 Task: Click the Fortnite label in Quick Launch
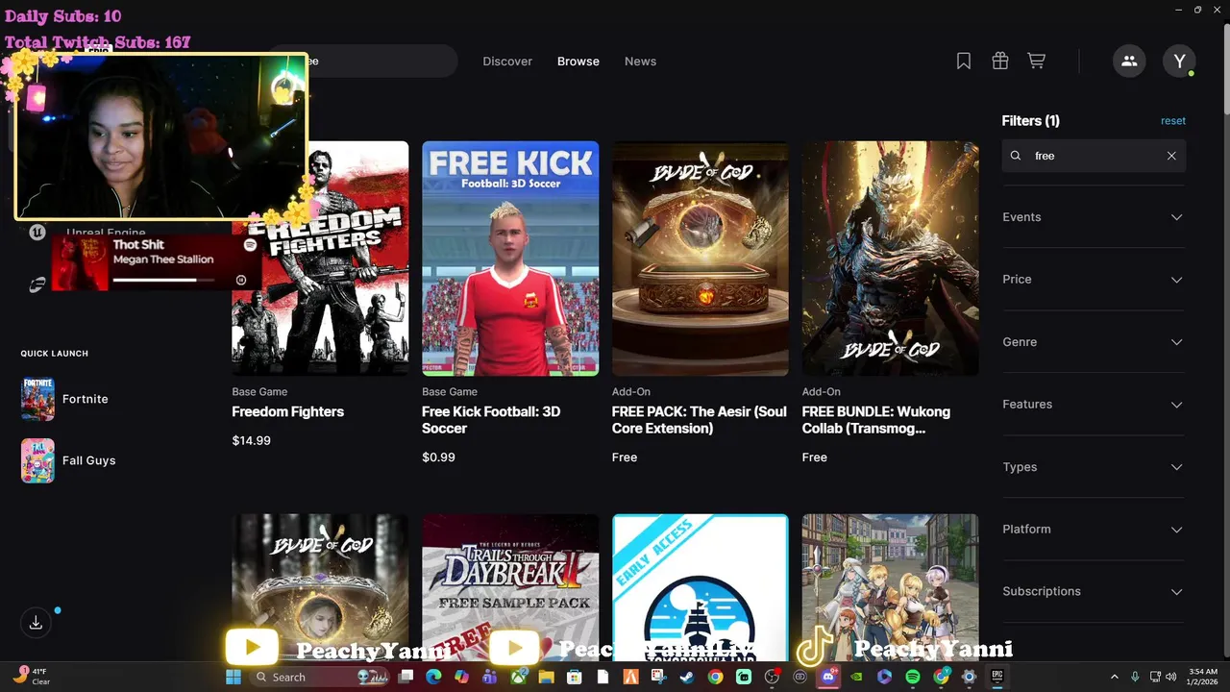[86, 399]
